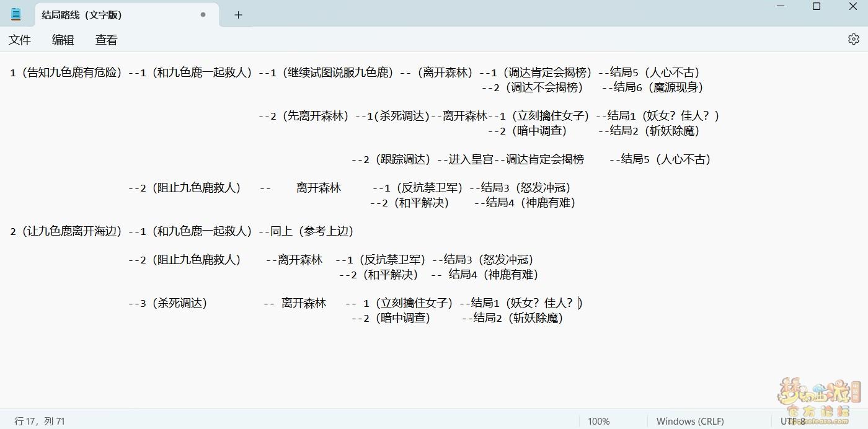The width and height of the screenshot is (868, 429).
Task: Click 结局5（人心不古）on first line
Action: coord(655,73)
